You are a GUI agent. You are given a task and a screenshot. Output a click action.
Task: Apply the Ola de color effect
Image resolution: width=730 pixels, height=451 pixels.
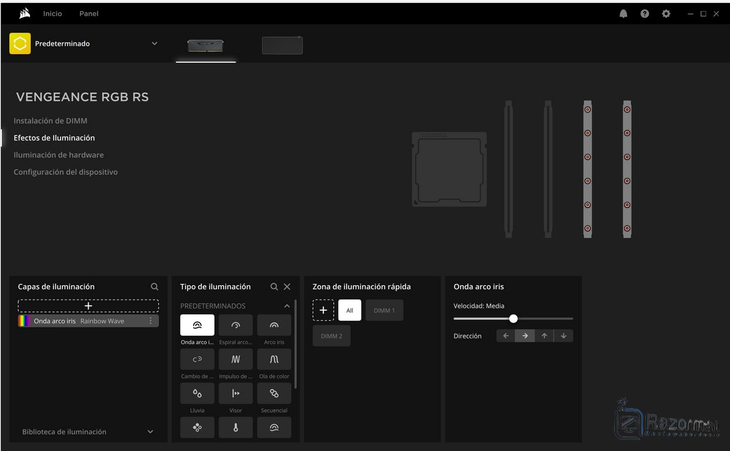tap(274, 359)
